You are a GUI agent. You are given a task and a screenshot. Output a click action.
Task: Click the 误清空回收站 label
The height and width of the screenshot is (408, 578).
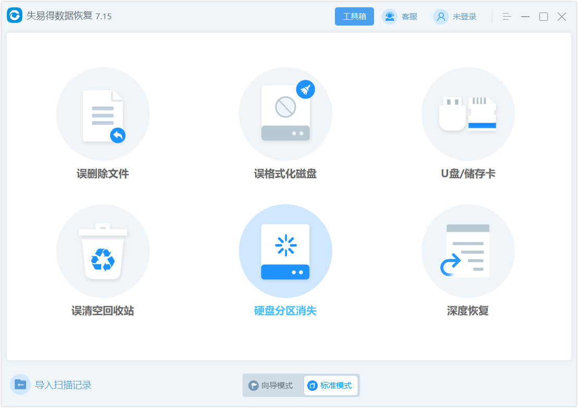point(103,311)
